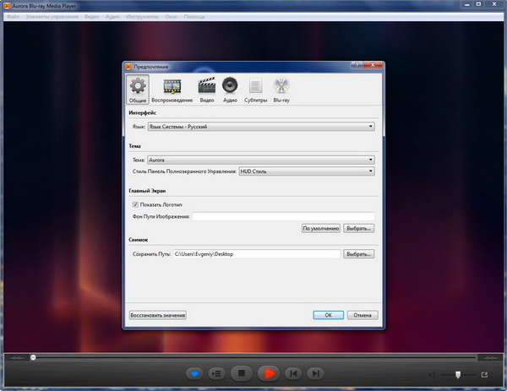Toggle fullscreen icon at bottom right
The height and width of the screenshot is (391, 507).
484,374
